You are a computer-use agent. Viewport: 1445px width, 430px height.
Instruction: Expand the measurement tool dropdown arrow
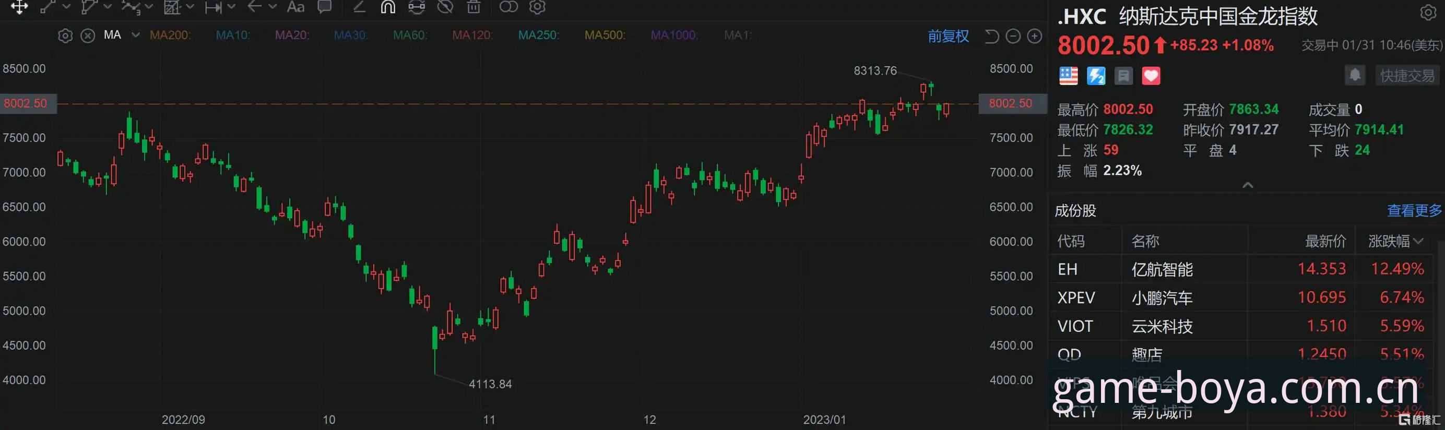coord(231,7)
